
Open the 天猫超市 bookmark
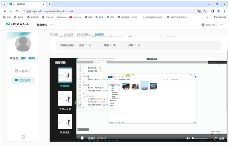pos(33,17)
